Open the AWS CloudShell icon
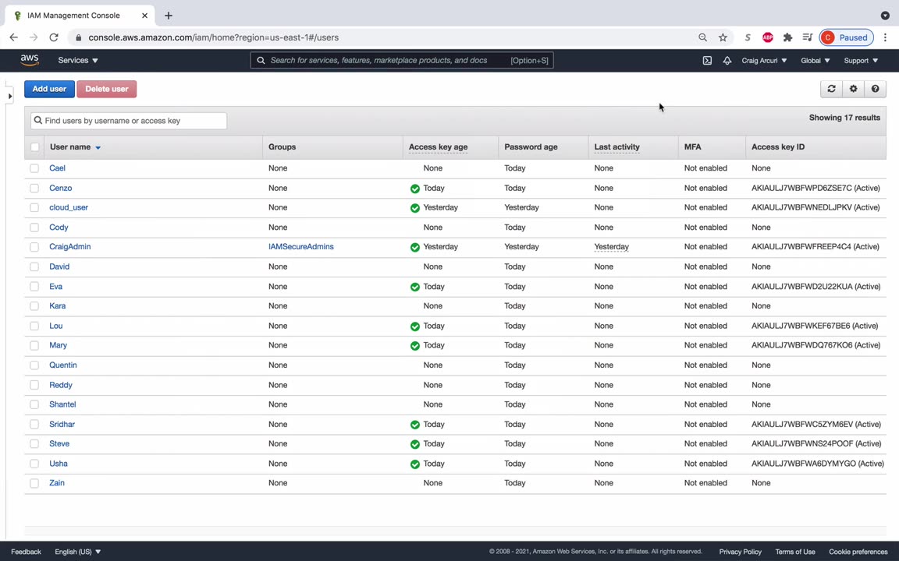 707,60
